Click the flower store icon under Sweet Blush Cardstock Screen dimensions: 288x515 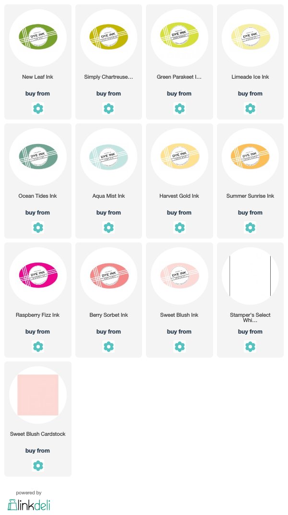click(x=38, y=466)
